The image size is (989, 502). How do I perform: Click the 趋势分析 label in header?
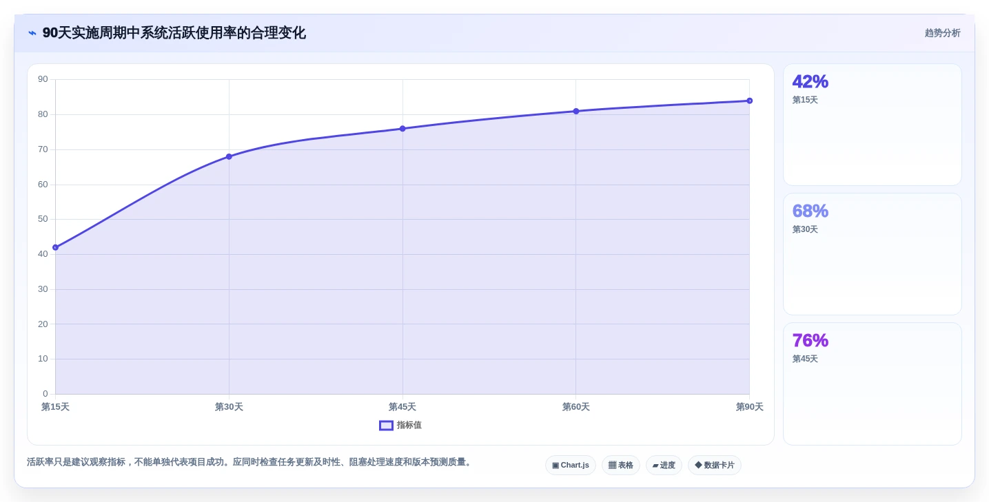(x=942, y=33)
